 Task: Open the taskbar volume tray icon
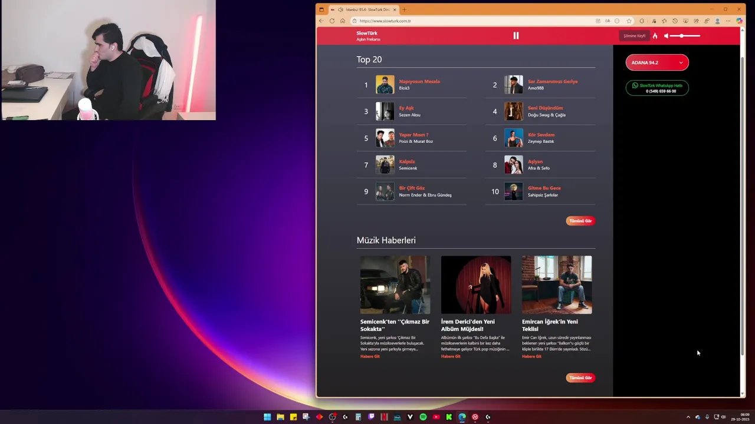point(723,417)
